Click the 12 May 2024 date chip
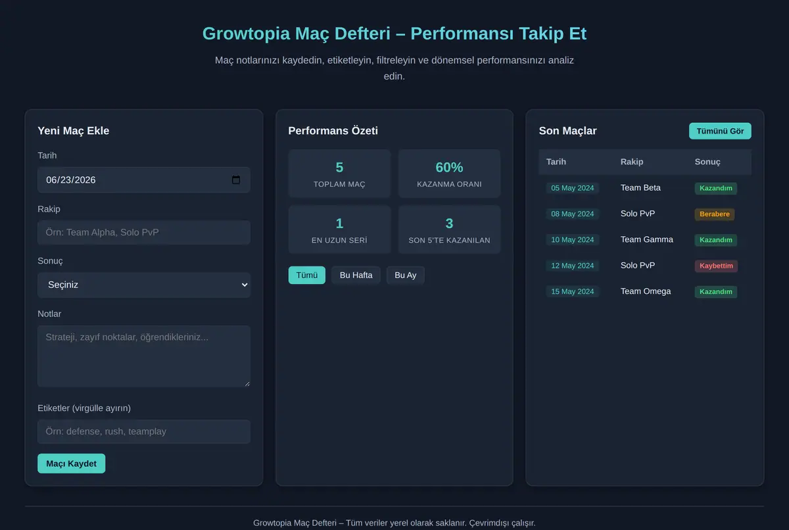The height and width of the screenshot is (530, 789). pos(572,266)
